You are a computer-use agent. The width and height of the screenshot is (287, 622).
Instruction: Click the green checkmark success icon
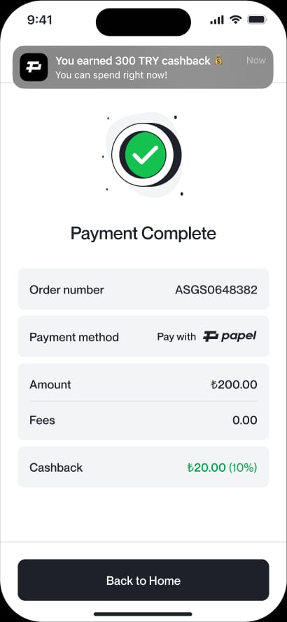coord(146,154)
